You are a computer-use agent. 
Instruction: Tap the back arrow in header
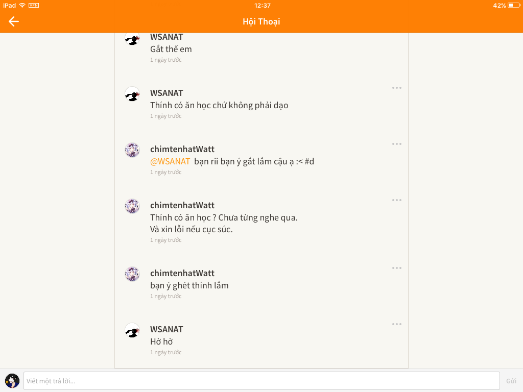(14, 21)
